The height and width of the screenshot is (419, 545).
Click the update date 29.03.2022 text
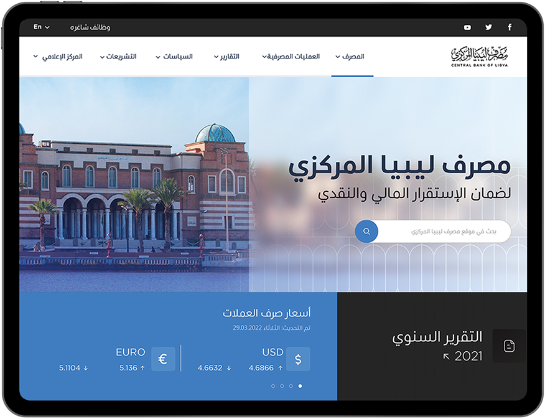coord(247,328)
